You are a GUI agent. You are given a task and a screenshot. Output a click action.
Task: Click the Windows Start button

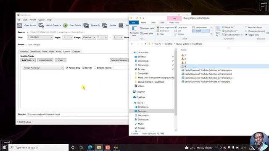click(x=4, y=147)
